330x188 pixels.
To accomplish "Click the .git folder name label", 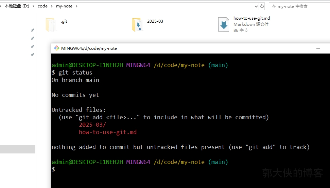I will 64,21.
